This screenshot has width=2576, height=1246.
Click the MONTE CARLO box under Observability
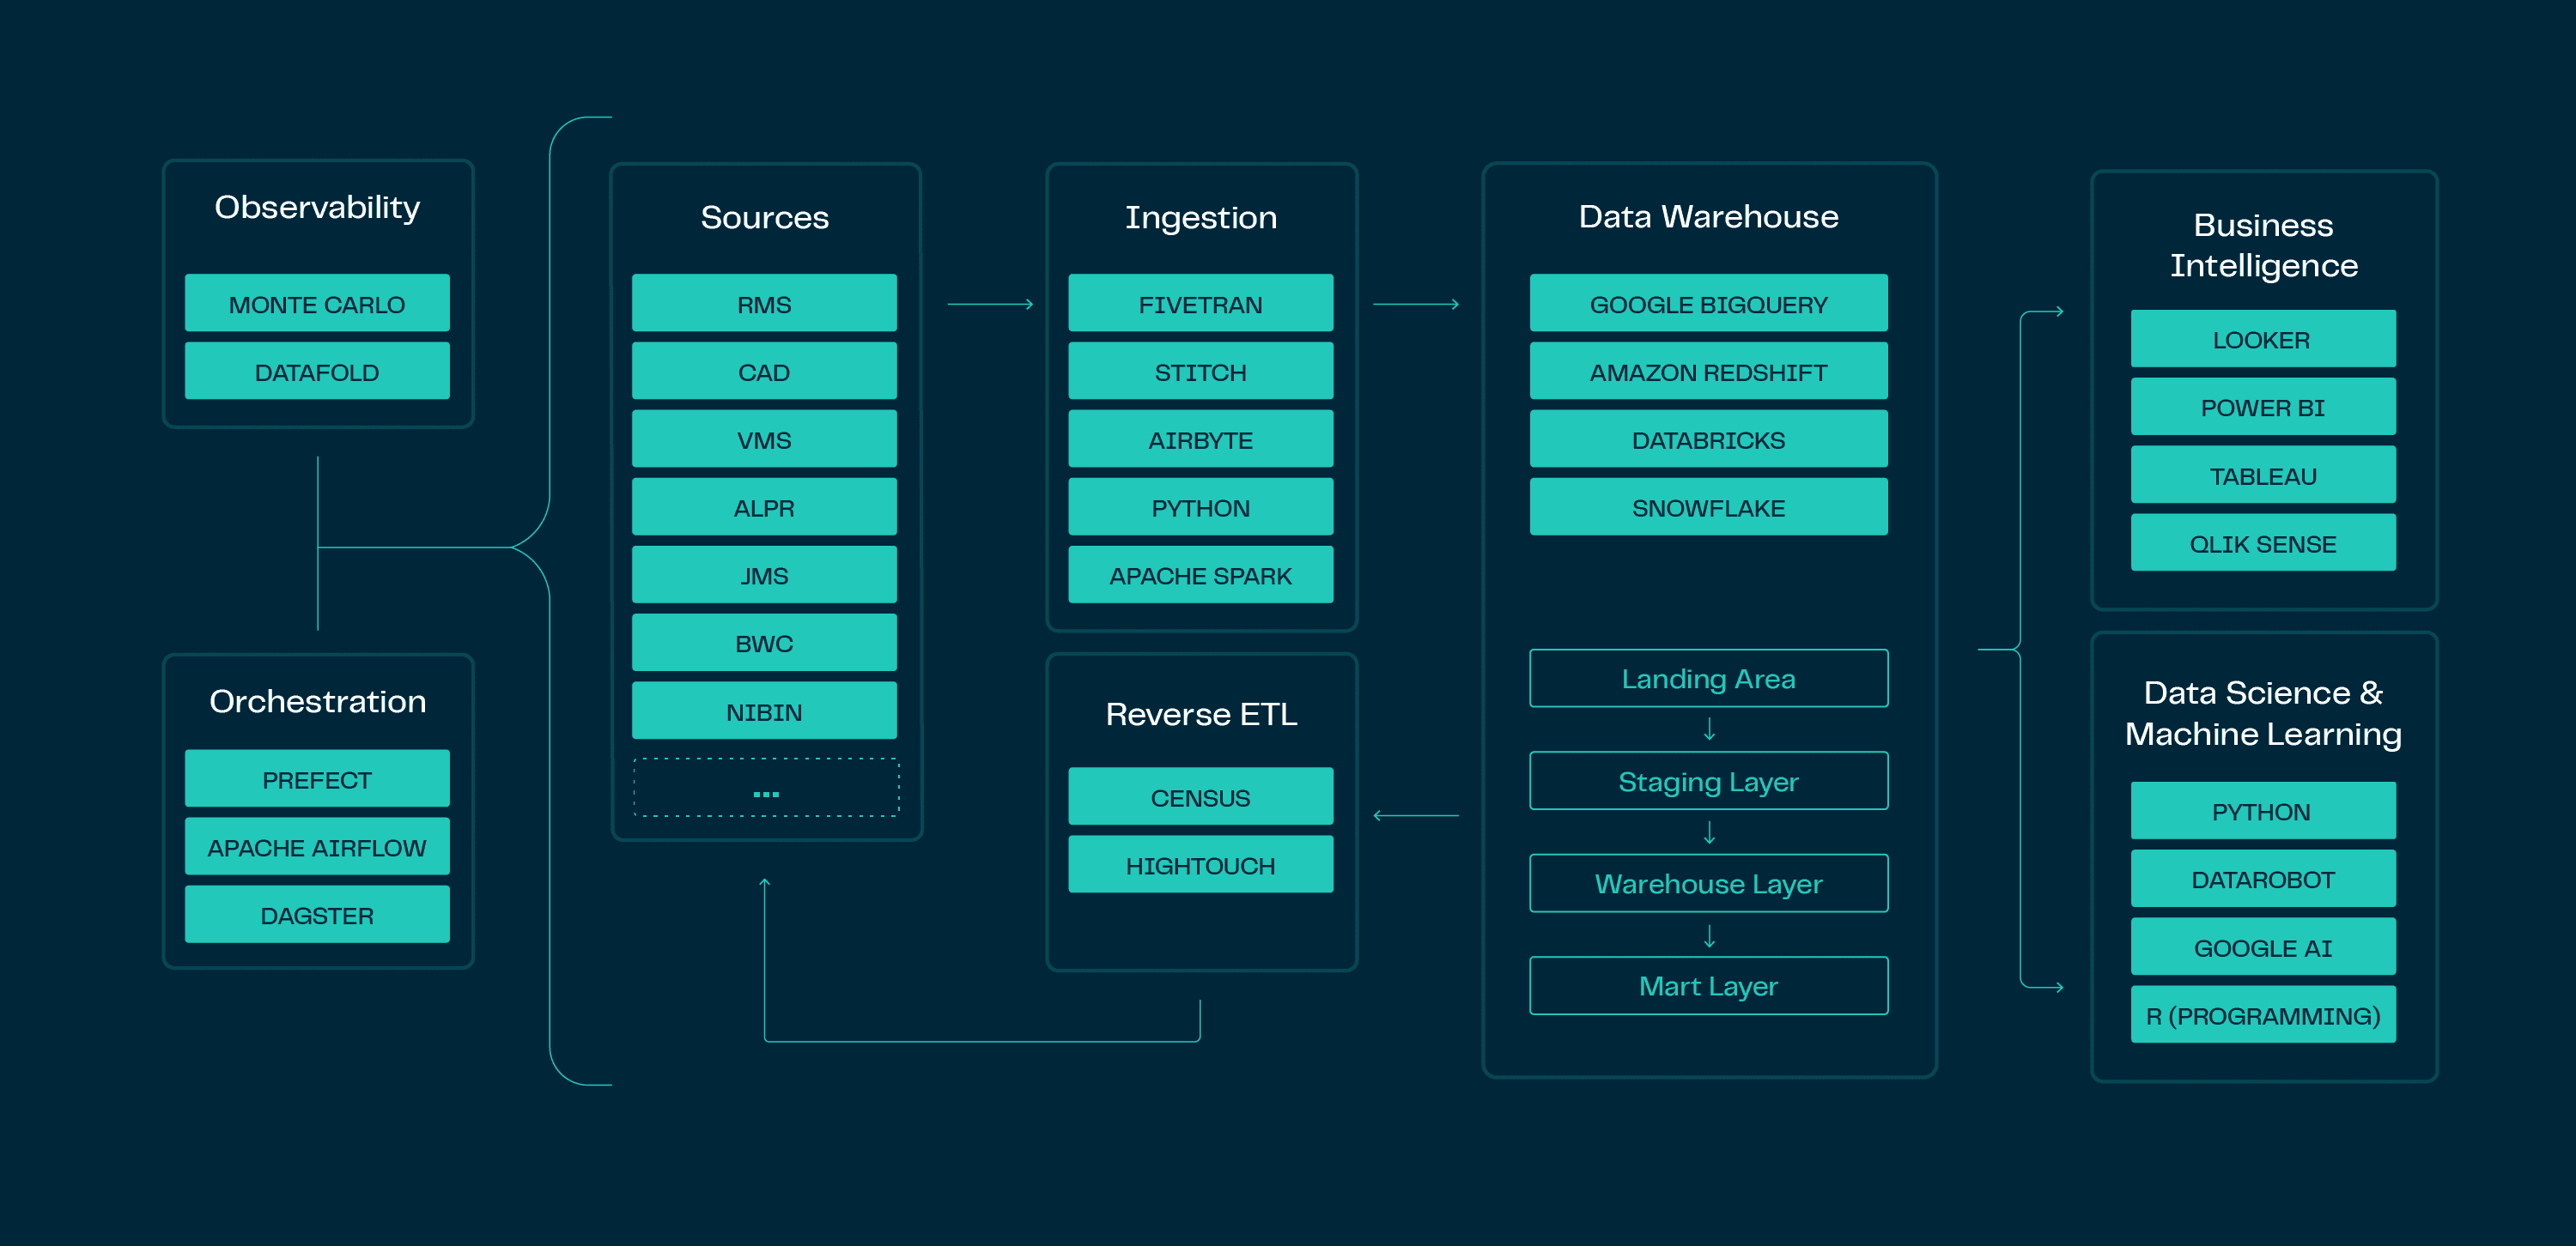317,303
